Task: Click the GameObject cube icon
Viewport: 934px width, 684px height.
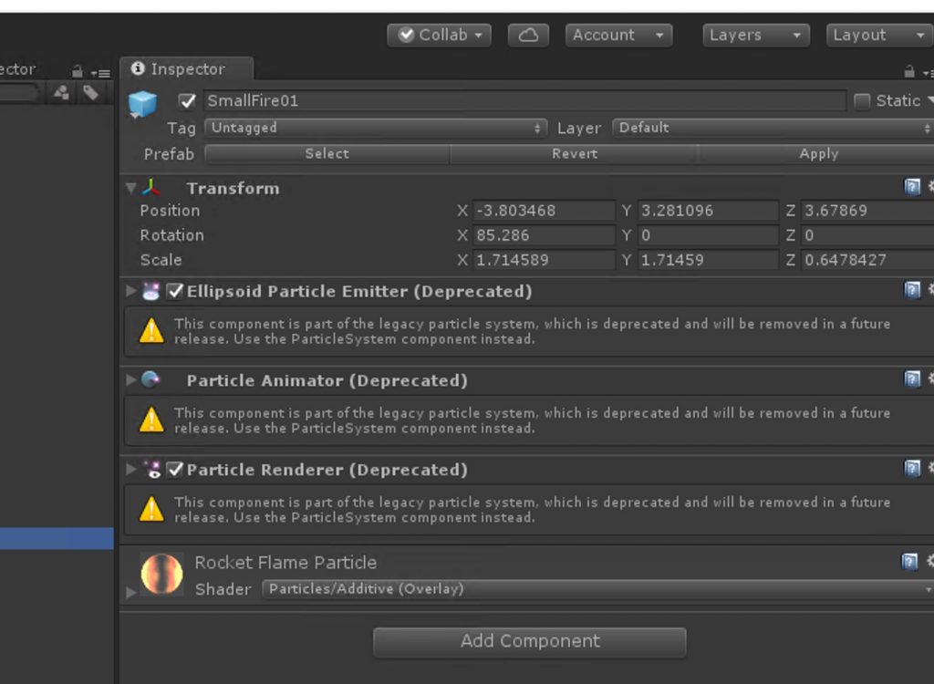Action: [x=142, y=104]
